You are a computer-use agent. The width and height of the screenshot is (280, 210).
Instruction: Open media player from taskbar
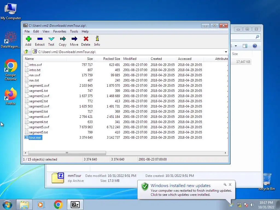click(40, 205)
